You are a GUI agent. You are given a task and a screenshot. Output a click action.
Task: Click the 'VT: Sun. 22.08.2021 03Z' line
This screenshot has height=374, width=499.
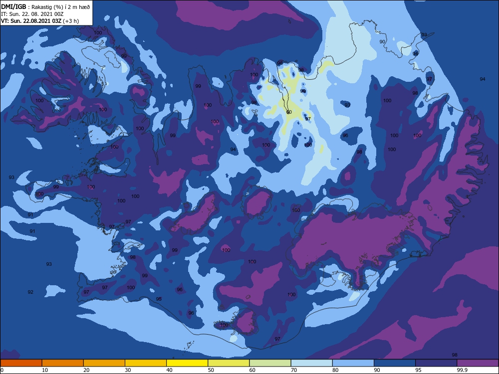(x=31, y=21)
